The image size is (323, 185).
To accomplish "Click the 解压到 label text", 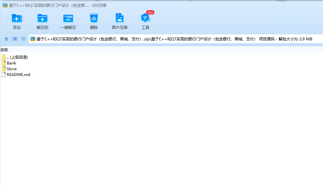I will click(42, 28).
